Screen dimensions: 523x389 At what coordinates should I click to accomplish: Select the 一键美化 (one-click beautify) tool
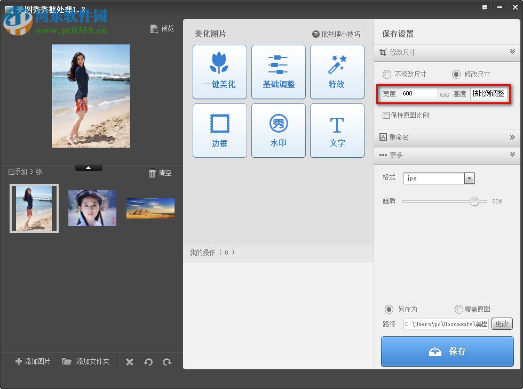(219, 71)
